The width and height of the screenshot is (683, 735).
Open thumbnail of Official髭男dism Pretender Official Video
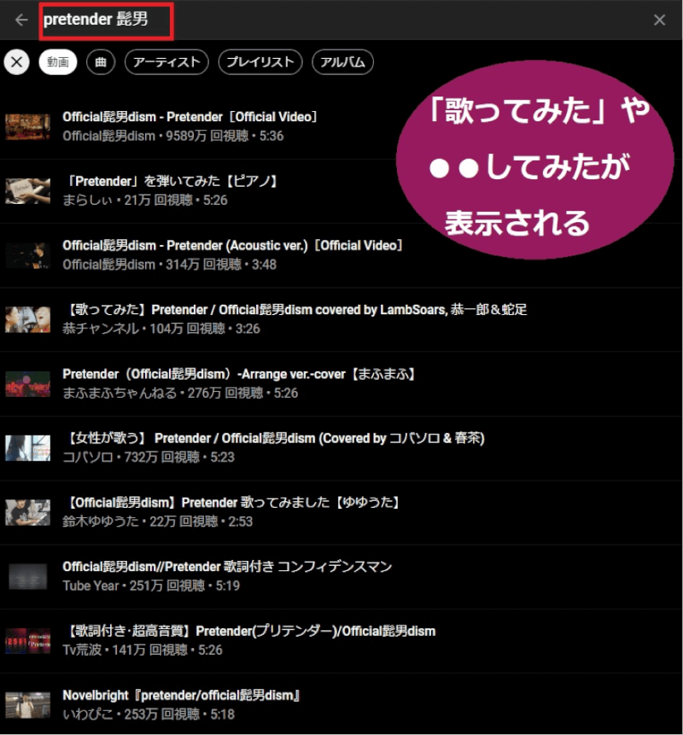27,126
